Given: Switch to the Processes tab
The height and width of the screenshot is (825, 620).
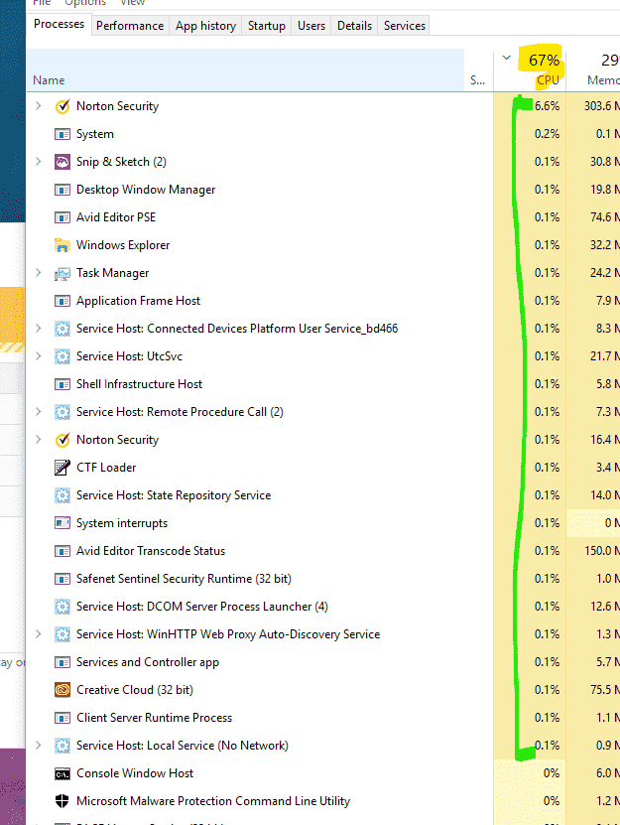Looking at the screenshot, I should point(59,24).
